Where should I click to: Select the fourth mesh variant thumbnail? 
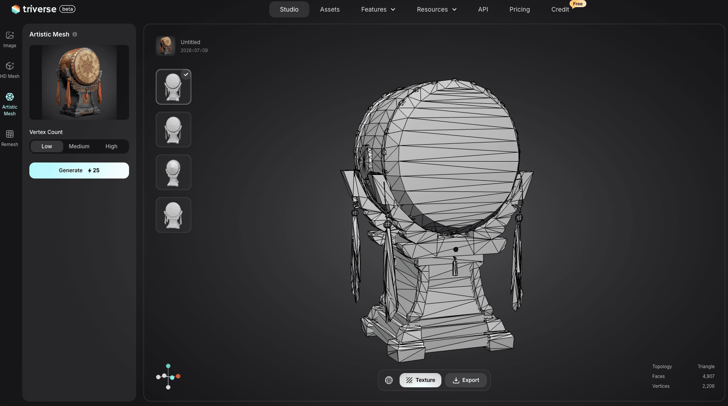tap(174, 215)
